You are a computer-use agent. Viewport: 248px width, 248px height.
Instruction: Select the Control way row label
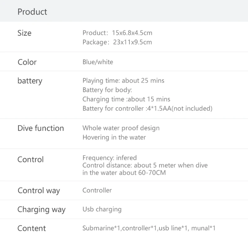click(39, 190)
